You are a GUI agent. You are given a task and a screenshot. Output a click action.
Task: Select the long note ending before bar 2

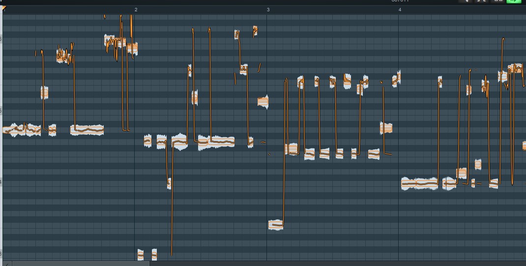click(87, 130)
